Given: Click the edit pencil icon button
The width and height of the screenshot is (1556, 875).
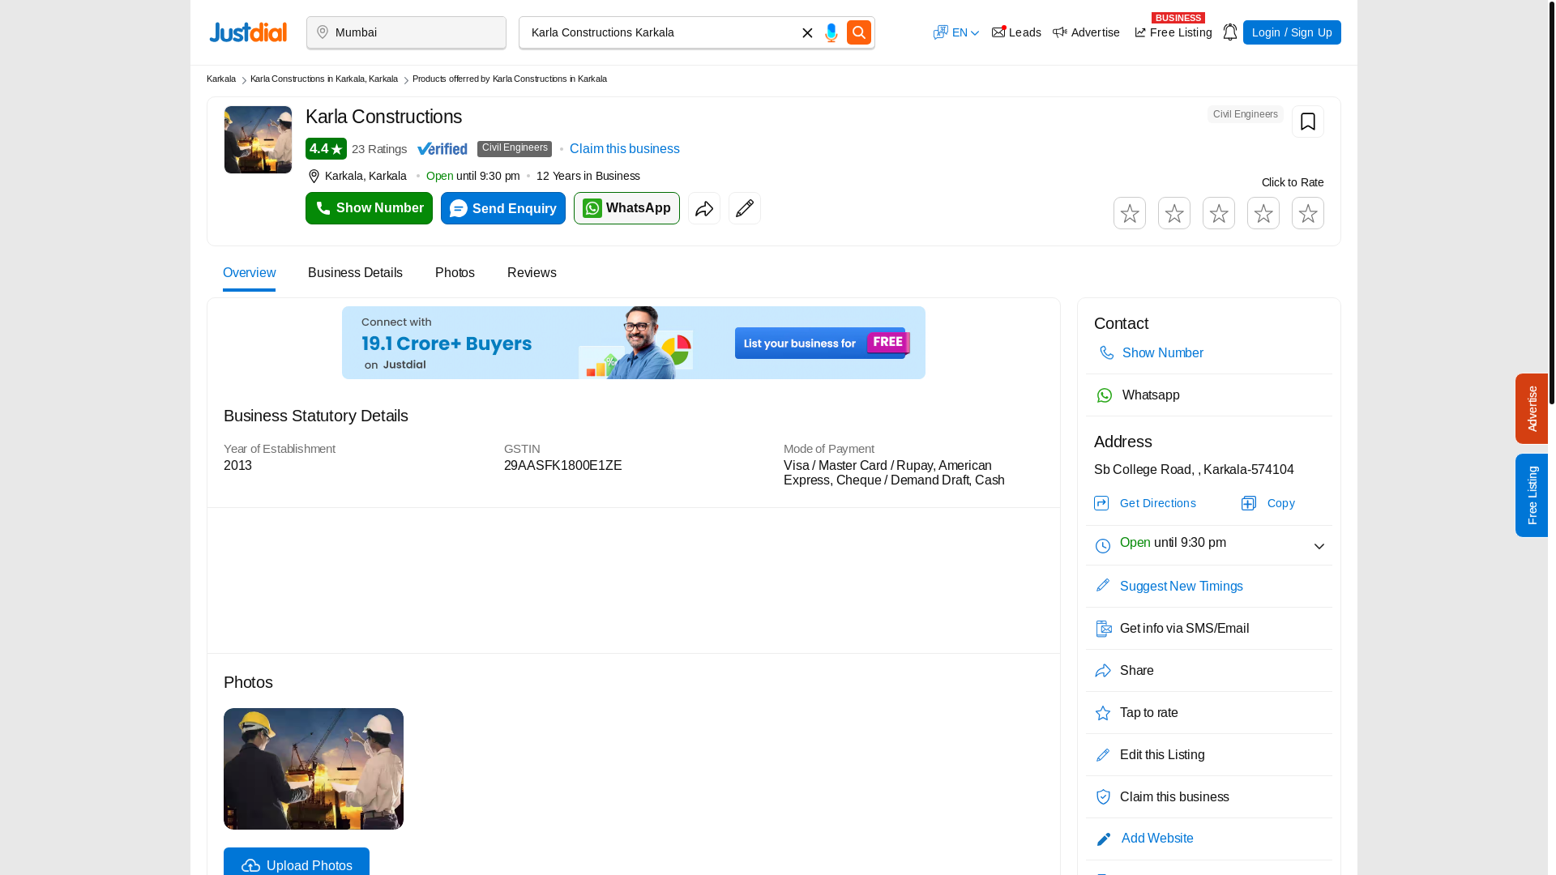Looking at the screenshot, I should [745, 208].
